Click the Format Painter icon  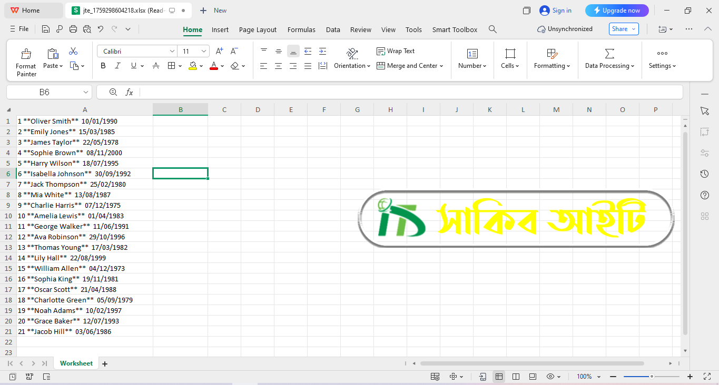point(26,54)
